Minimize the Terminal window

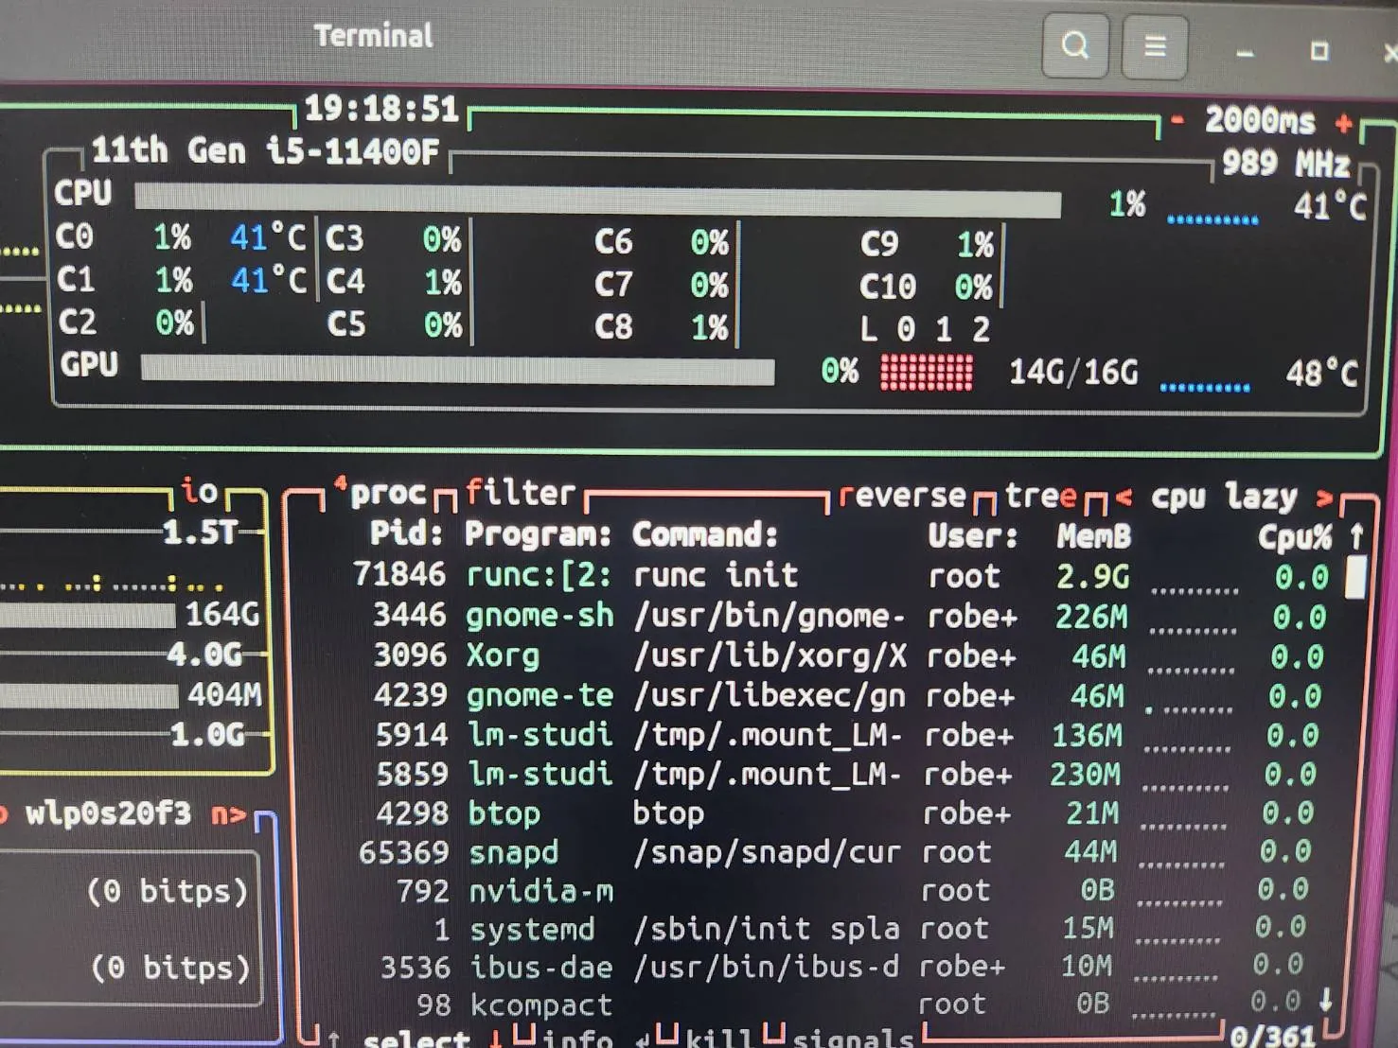[1245, 53]
